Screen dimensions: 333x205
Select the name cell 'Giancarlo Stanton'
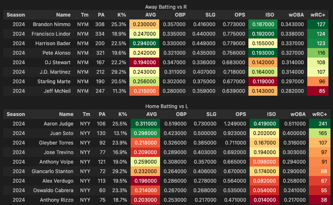point(52,171)
